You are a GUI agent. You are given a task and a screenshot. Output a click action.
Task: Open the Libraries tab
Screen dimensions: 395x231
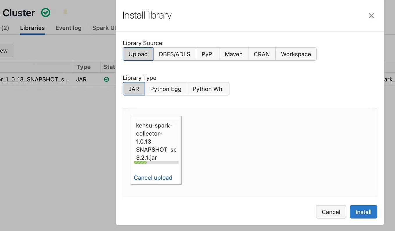32,28
